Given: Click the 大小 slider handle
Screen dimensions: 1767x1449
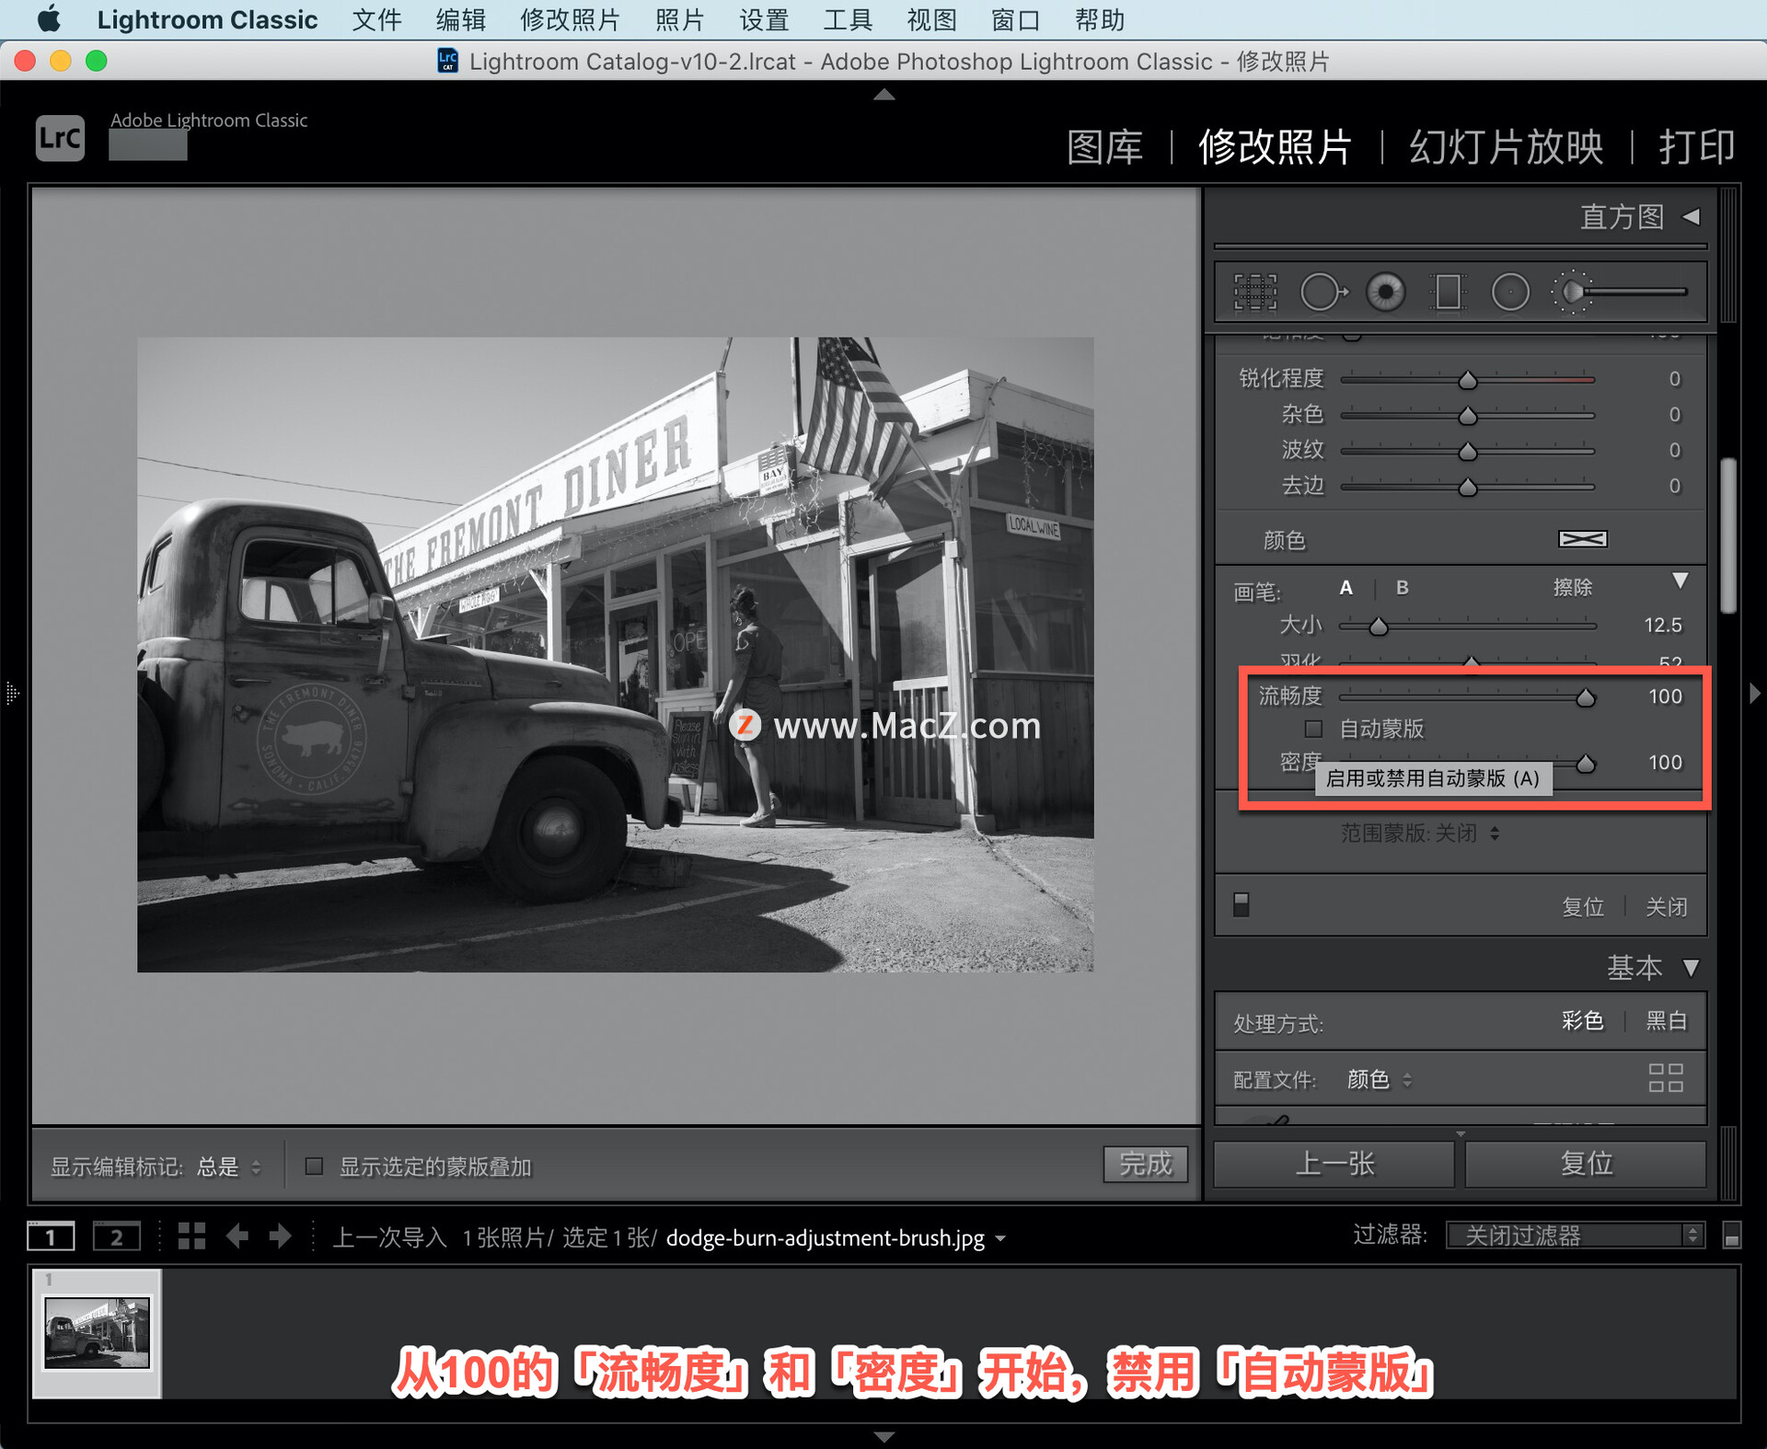Looking at the screenshot, I should click(1378, 627).
